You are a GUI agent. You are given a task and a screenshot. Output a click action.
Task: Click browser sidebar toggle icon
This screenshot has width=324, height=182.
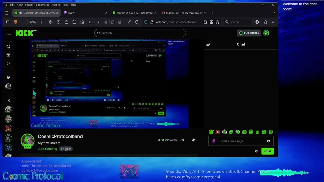point(7,22)
